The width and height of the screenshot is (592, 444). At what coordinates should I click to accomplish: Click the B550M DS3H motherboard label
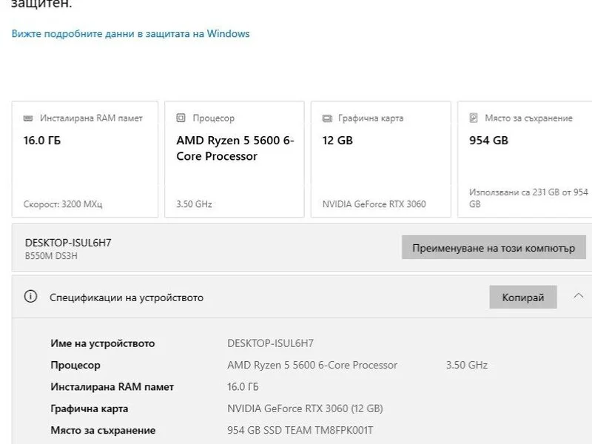pos(51,256)
